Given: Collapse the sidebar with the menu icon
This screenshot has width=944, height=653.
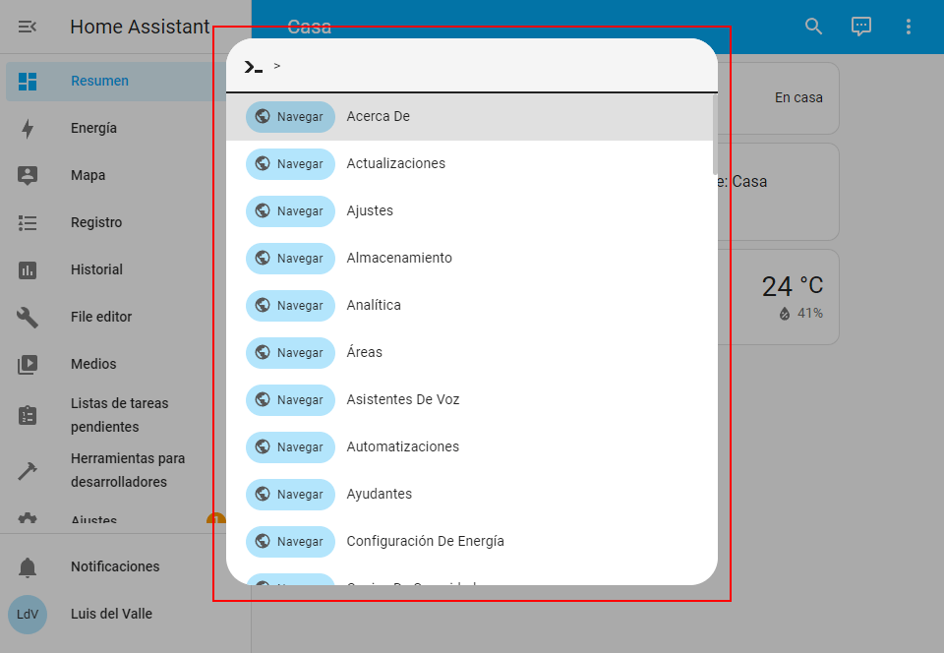Looking at the screenshot, I should (28, 27).
